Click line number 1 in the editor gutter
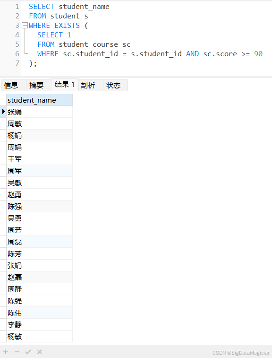The height and width of the screenshot is (358, 272). 17,7
